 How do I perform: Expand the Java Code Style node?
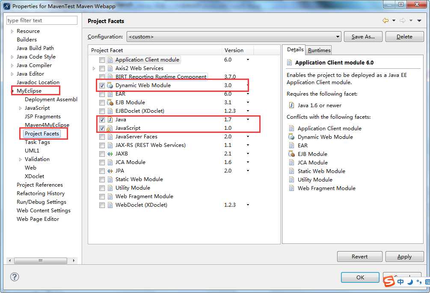point(12,57)
